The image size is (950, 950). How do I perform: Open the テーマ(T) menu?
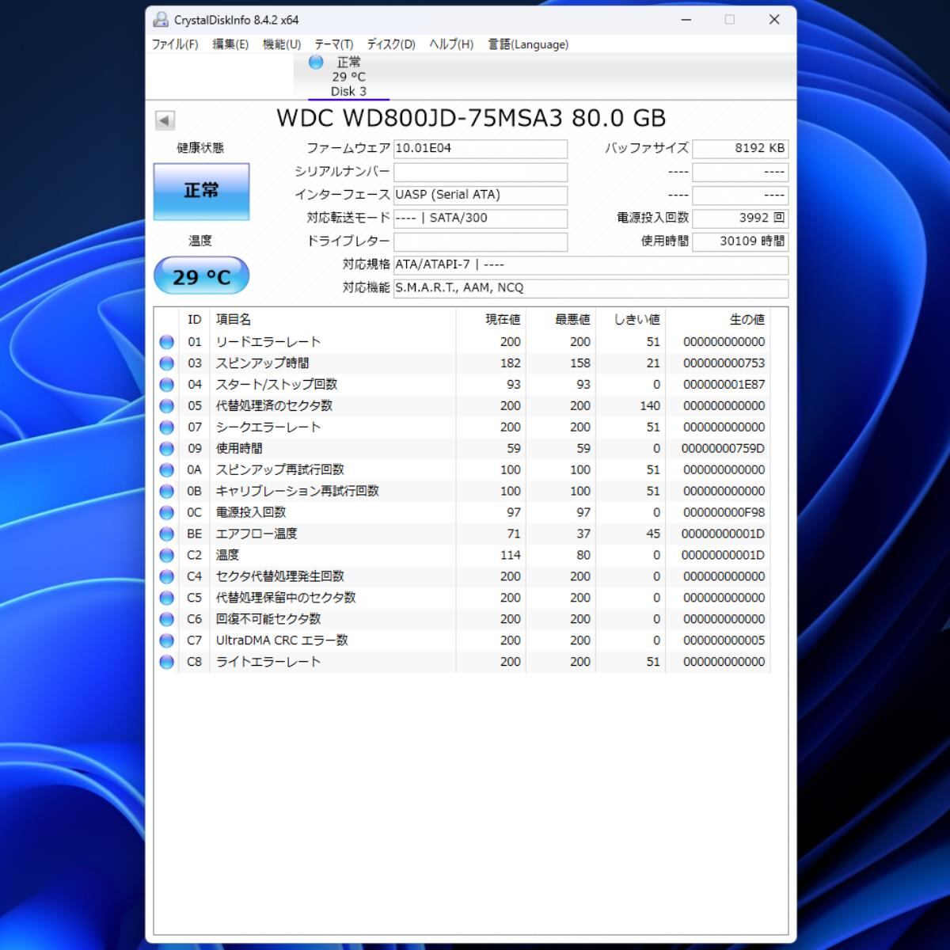click(x=333, y=44)
